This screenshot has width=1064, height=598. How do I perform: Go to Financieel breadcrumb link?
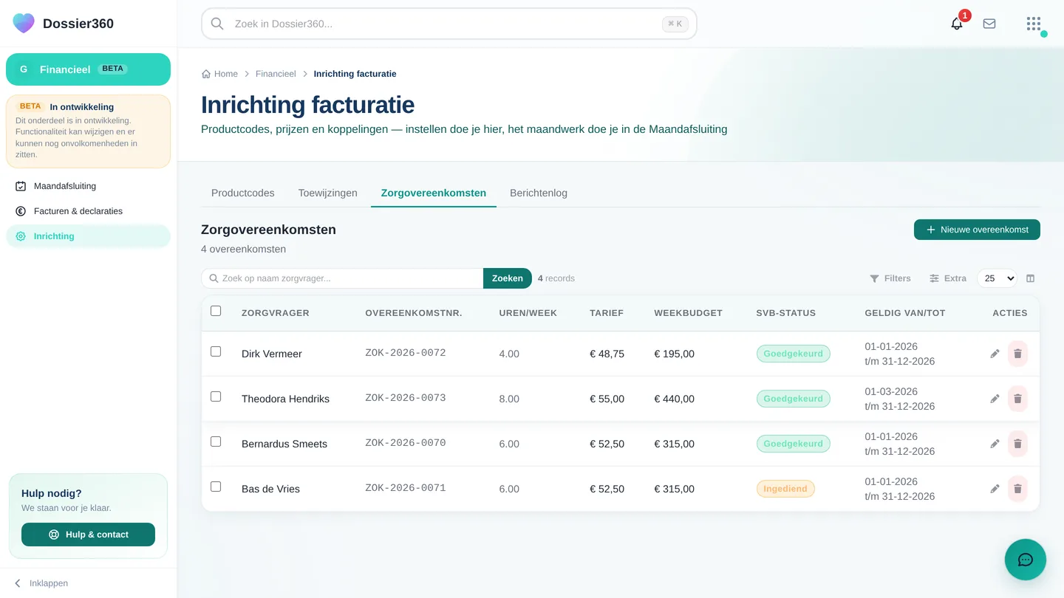pos(276,74)
